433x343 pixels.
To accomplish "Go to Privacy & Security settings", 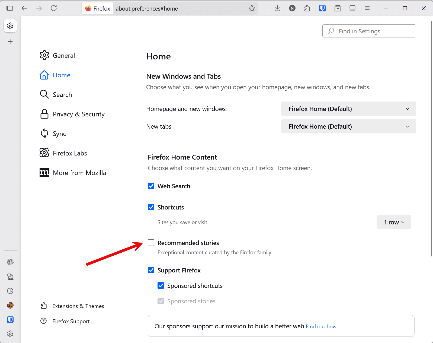I will [78, 114].
